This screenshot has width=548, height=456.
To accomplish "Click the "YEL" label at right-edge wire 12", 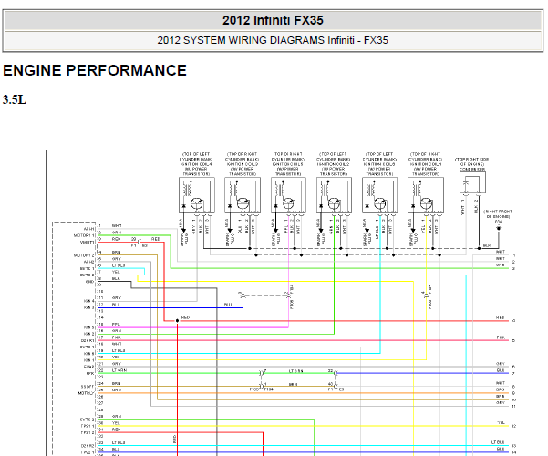I will point(501,423).
